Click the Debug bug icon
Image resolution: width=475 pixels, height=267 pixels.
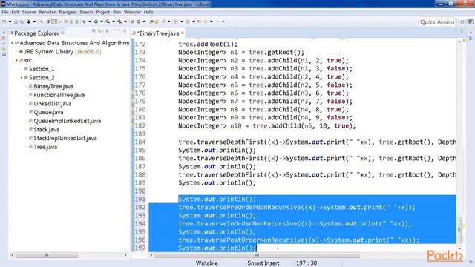(84, 22)
